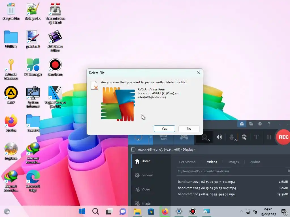This screenshot has width=290, height=217.
Task: Click the PC Manager desktop shortcut
Action: 33,67
